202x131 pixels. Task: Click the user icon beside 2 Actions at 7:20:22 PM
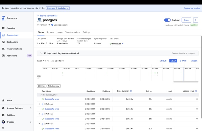43,104
